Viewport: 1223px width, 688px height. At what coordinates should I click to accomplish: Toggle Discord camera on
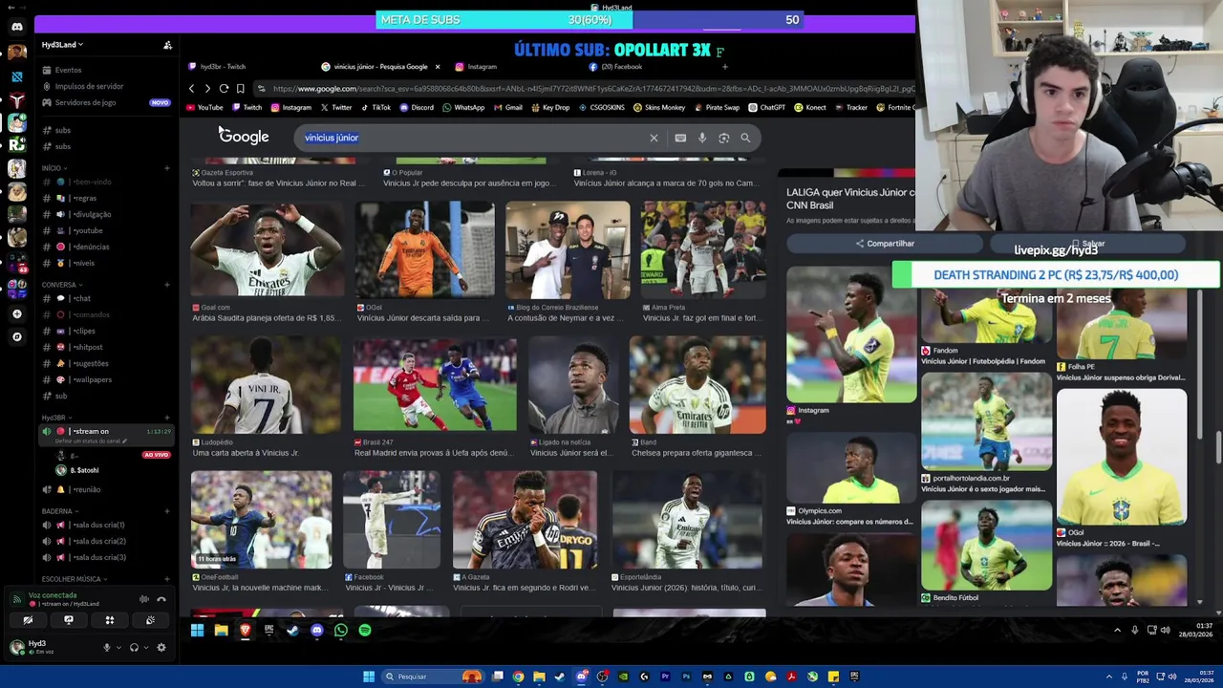pyautogui.click(x=28, y=620)
